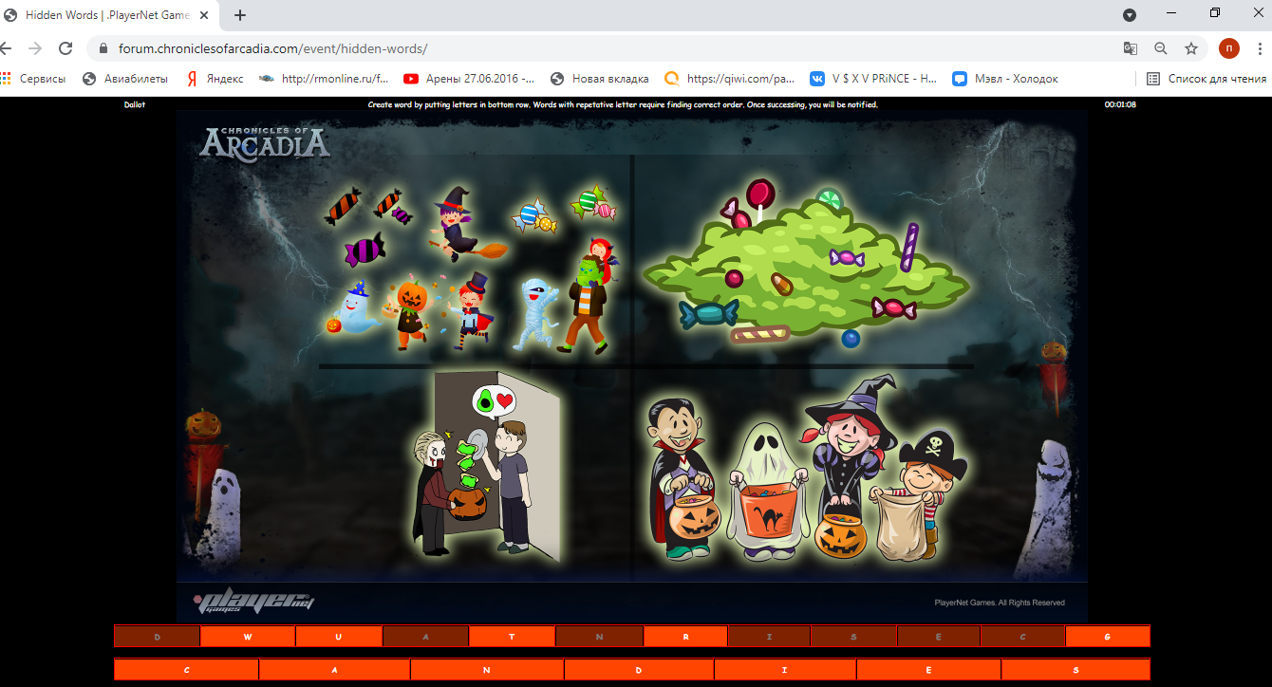The width and height of the screenshot is (1272, 687).
Task: Open the zoom magnifier icon
Action: pos(1160,48)
